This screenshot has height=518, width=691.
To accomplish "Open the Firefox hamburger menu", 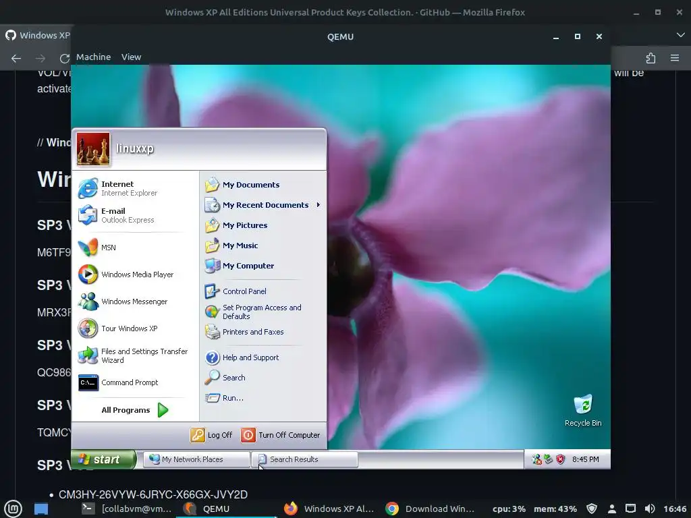I will coord(675,58).
